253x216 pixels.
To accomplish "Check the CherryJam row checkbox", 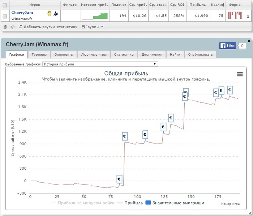I will [5, 16].
